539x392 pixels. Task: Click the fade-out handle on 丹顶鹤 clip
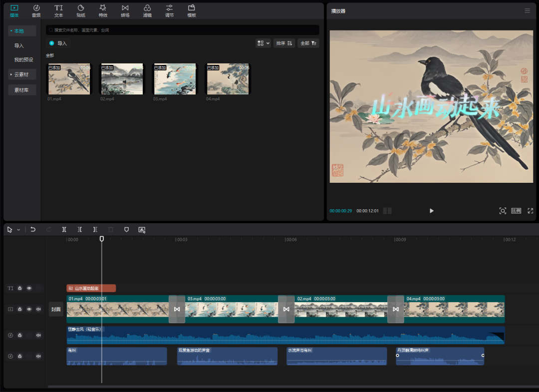483,355
